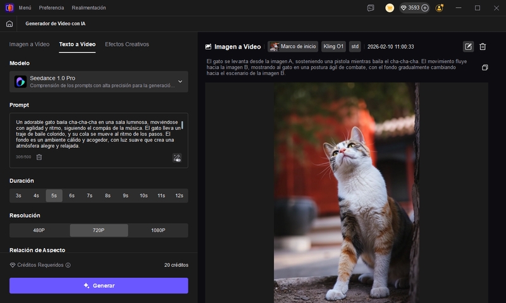Choose 7s duration
This screenshot has width=506, height=303.
click(89, 196)
